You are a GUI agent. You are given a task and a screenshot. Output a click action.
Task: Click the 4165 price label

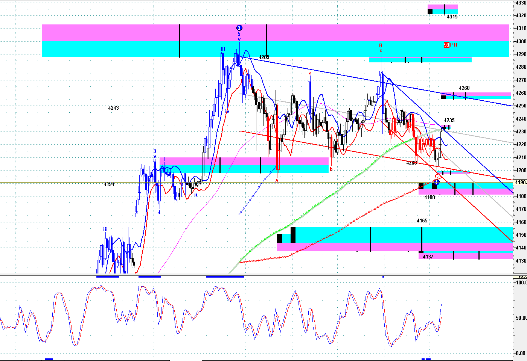click(x=422, y=221)
